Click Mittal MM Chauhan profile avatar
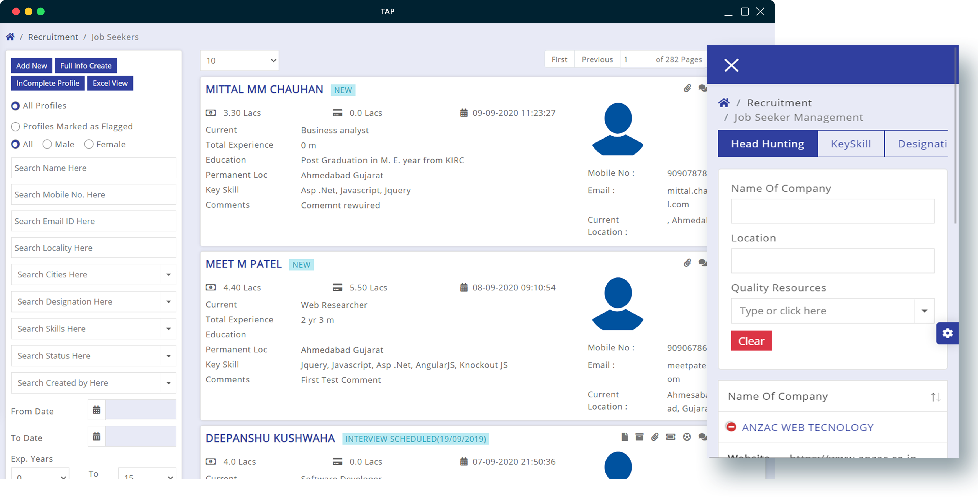Viewport: 978px width, 497px height. [618, 129]
